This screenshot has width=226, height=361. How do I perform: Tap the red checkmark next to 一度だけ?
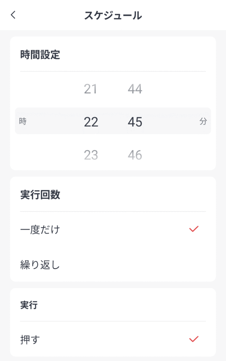[193, 229]
